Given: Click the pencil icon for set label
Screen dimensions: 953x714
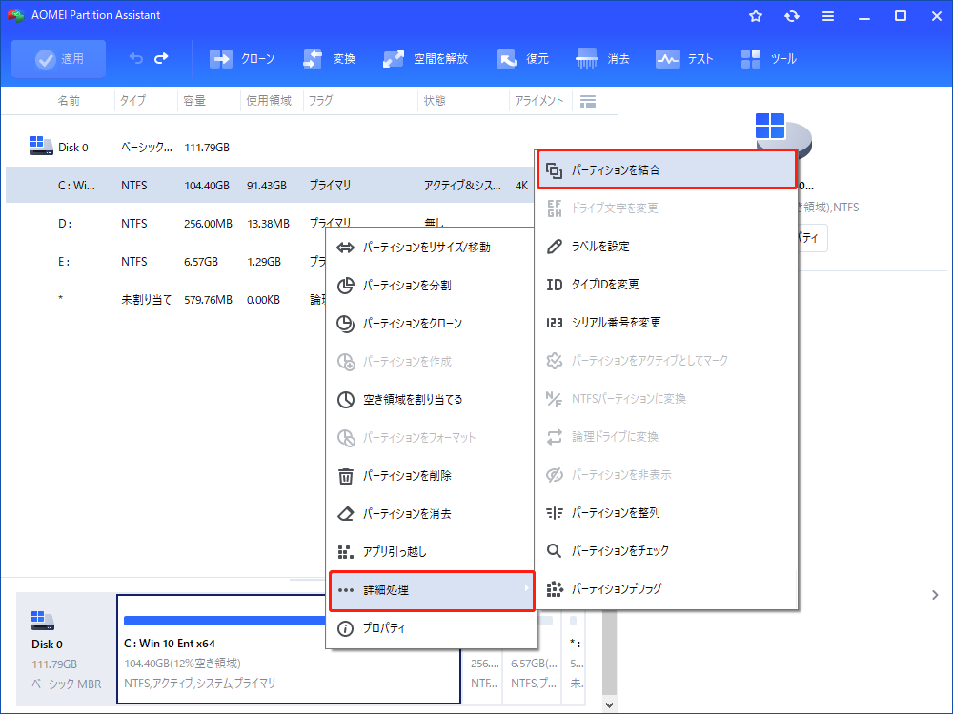Looking at the screenshot, I should (554, 247).
